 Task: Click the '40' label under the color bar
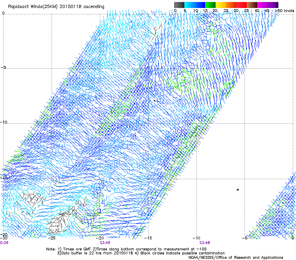coord(257,10)
